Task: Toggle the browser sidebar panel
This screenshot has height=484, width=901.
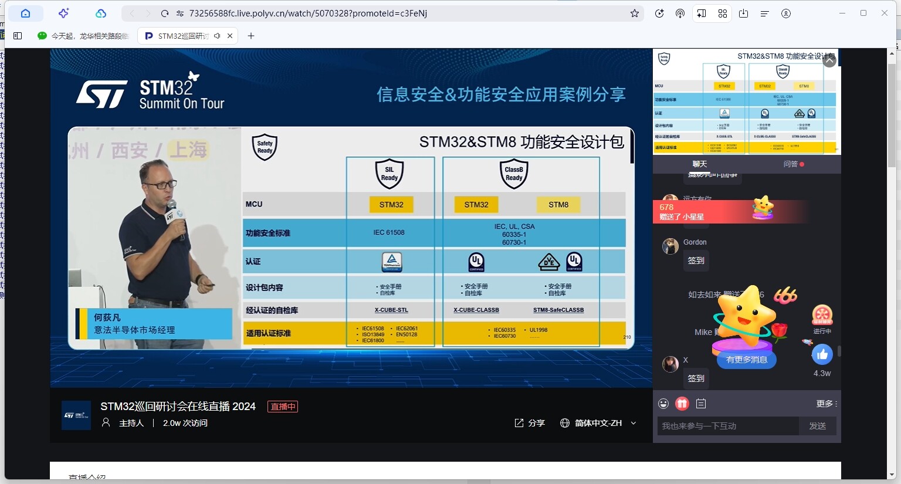Action: pos(18,36)
